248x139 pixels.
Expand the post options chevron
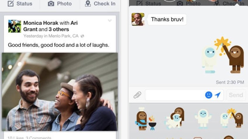point(110,21)
